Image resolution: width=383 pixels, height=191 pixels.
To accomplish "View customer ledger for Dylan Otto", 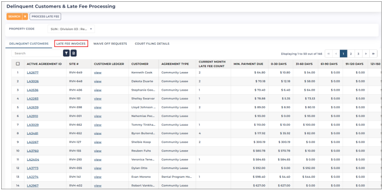I will [98, 168].
